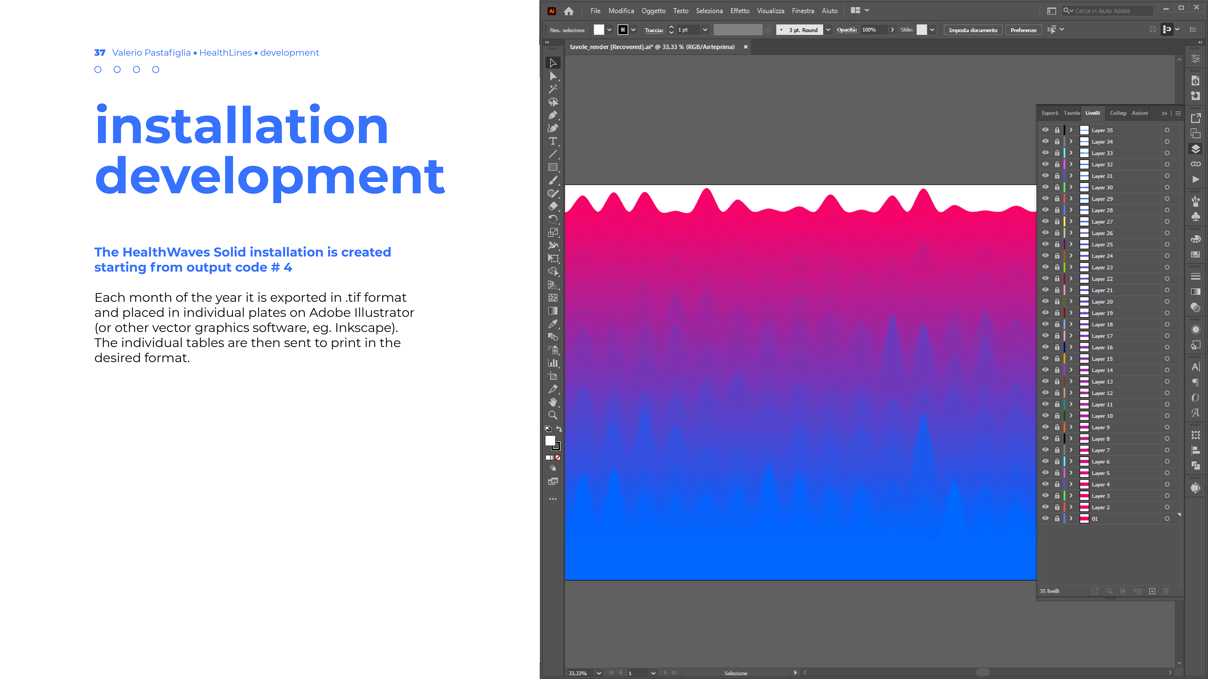Select the Type tool

553,141
